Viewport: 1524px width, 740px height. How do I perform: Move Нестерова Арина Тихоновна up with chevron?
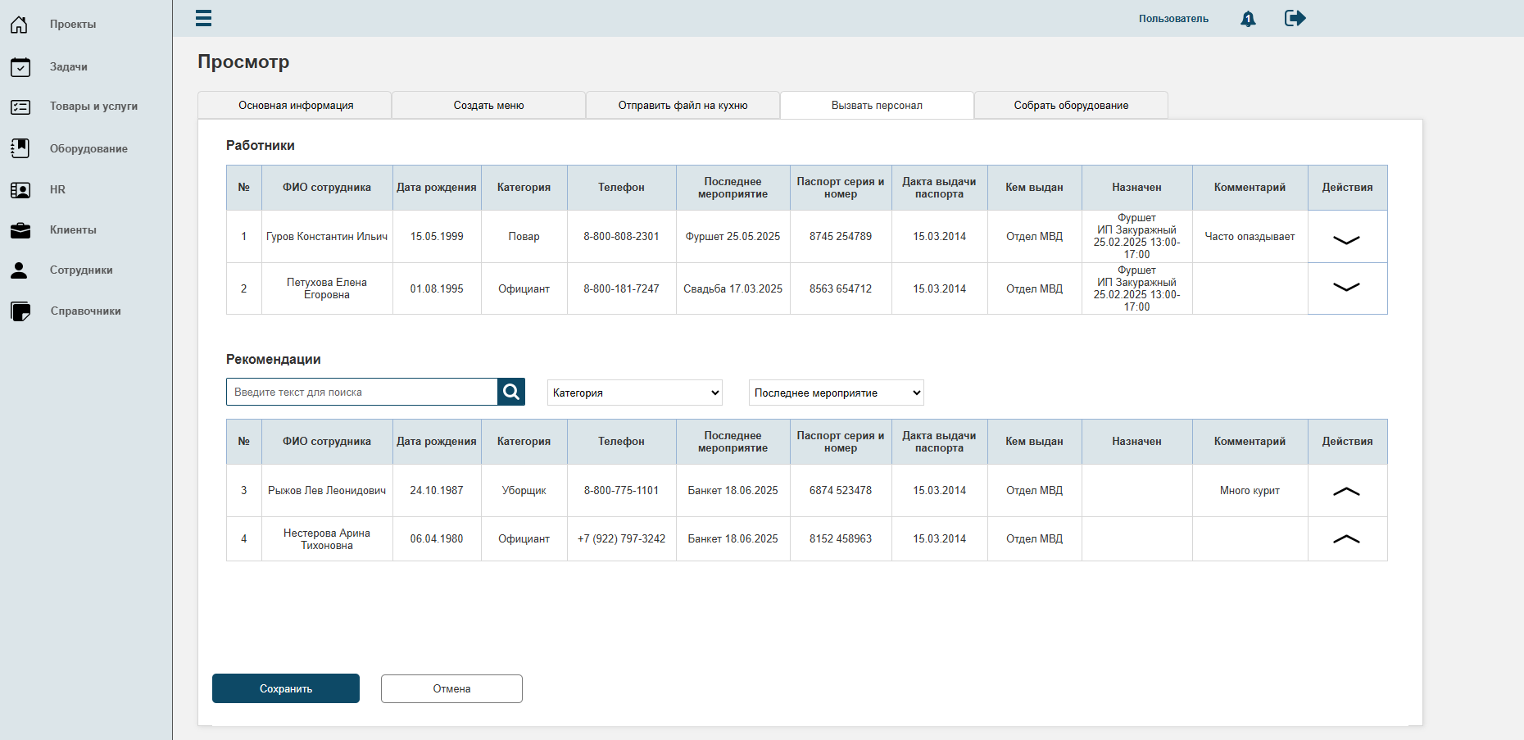1346,538
